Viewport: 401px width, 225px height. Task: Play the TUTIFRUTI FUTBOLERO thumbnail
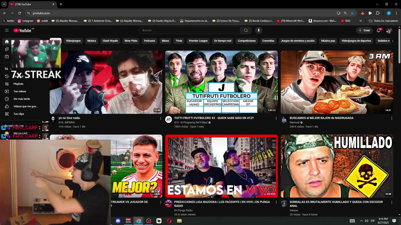221,82
